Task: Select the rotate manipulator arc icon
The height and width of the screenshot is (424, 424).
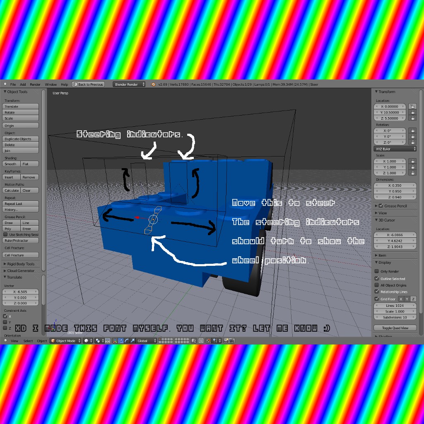Action: 127,341
